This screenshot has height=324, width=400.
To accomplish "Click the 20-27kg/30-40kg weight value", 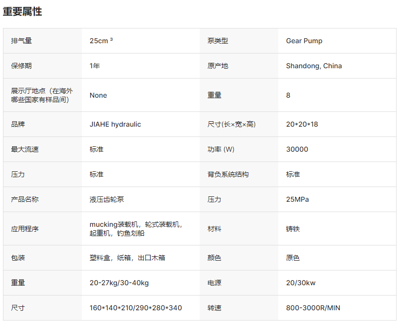I will tap(119, 283).
